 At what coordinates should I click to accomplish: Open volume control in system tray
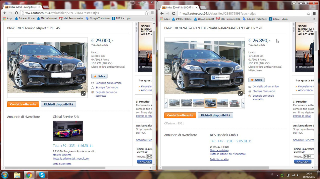(x=298, y=175)
